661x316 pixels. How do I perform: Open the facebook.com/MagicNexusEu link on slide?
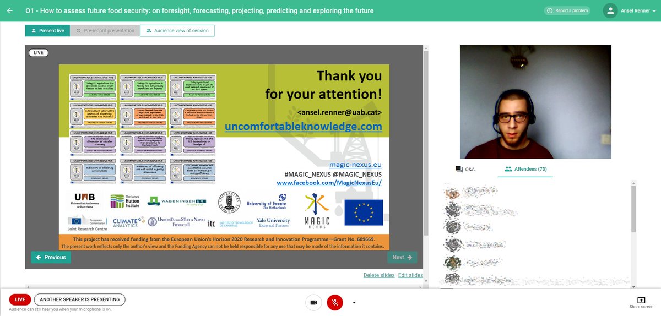click(329, 183)
